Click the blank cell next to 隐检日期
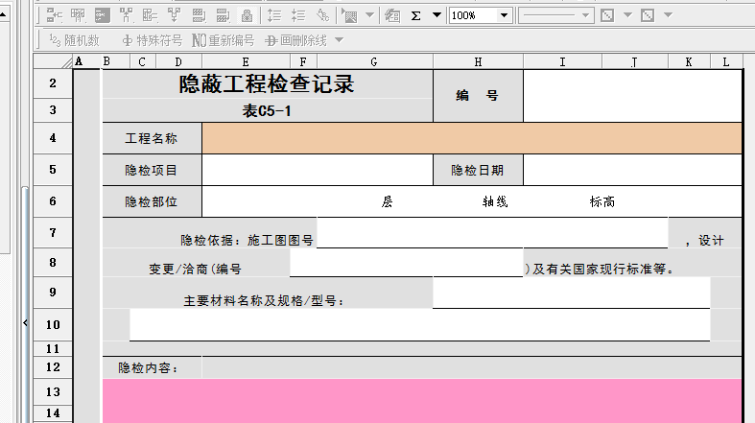The width and height of the screenshot is (755, 423). [x=632, y=171]
